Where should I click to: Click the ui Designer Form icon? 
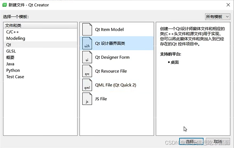pyautogui.click(x=87, y=57)
